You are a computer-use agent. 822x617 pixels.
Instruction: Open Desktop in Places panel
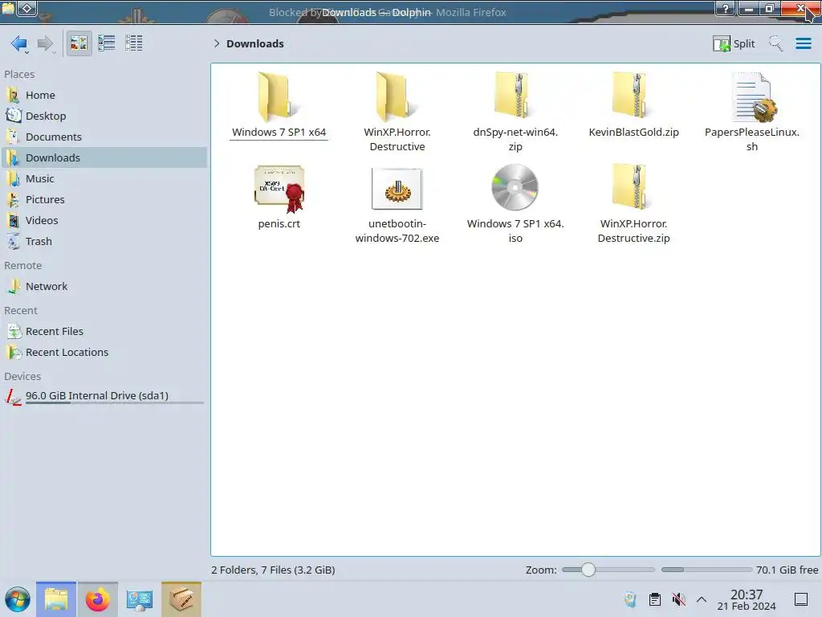click(104, 116)
